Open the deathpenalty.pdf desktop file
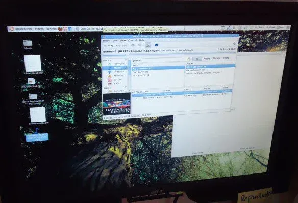298x203 pixels. pos(38,116)
